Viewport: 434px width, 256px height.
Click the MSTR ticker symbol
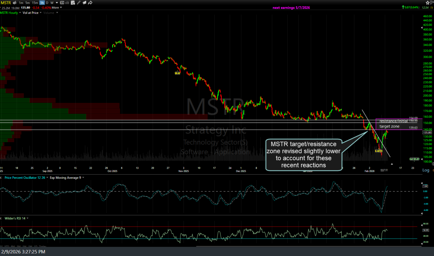click(x=5, y=3)
